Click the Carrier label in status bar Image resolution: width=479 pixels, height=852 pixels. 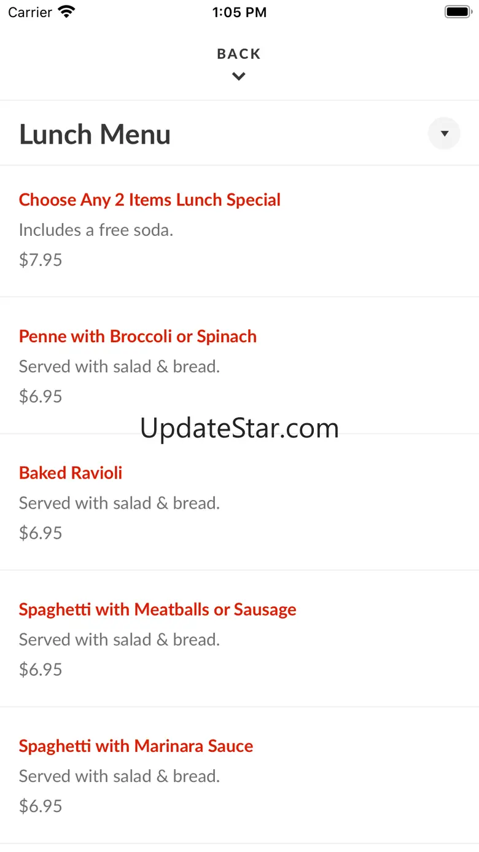29,12
